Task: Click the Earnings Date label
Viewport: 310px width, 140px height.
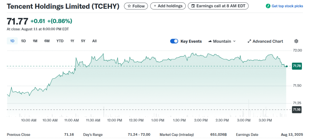Action: click(247, 135)
